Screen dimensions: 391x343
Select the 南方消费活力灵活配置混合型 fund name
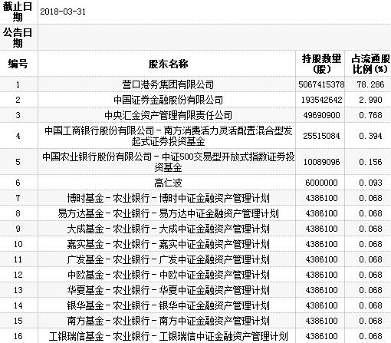[168, 136]
